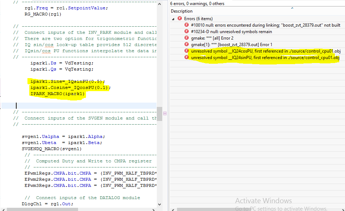
Task: Click the editor scrollbar up arrow
Action: point(159,4)
